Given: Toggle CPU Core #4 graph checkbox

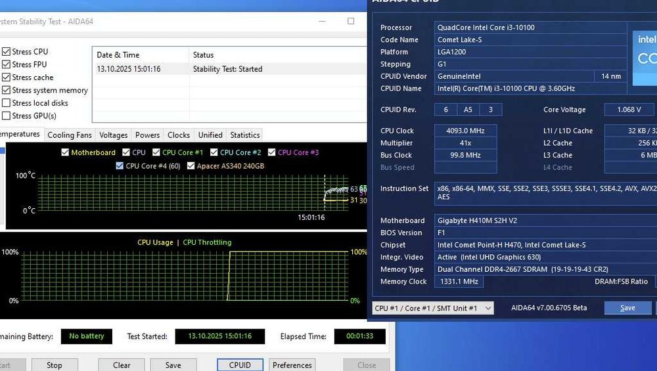Looking at the screenshot, I should 120,166.
